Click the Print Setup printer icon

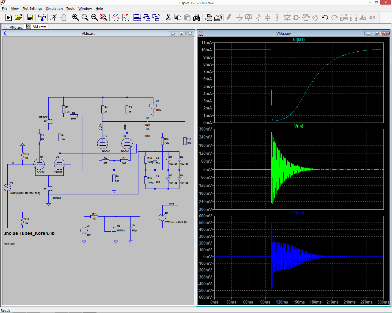[209, 17]
